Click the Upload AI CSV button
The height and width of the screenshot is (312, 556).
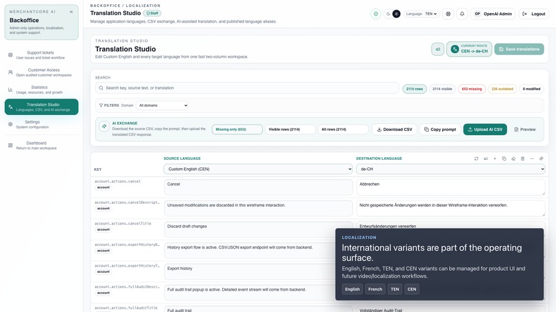(x=485, y=129)
